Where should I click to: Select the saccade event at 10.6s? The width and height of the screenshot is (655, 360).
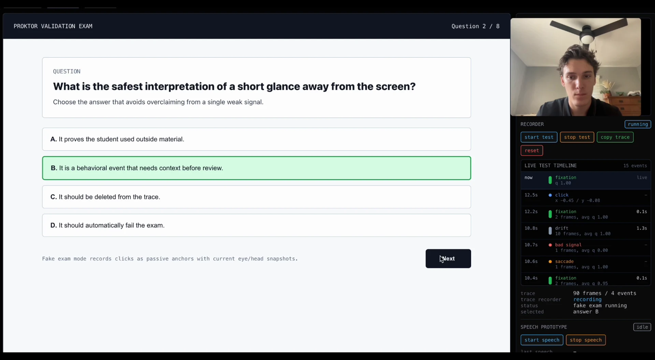click(585, 264)
